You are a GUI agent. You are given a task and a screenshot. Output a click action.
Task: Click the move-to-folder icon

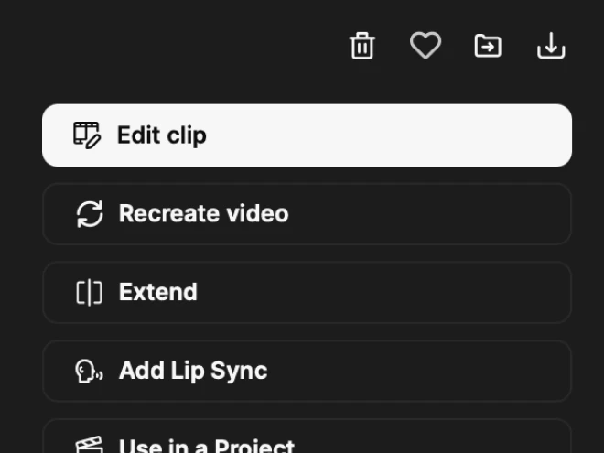click(x=488, y=46)
